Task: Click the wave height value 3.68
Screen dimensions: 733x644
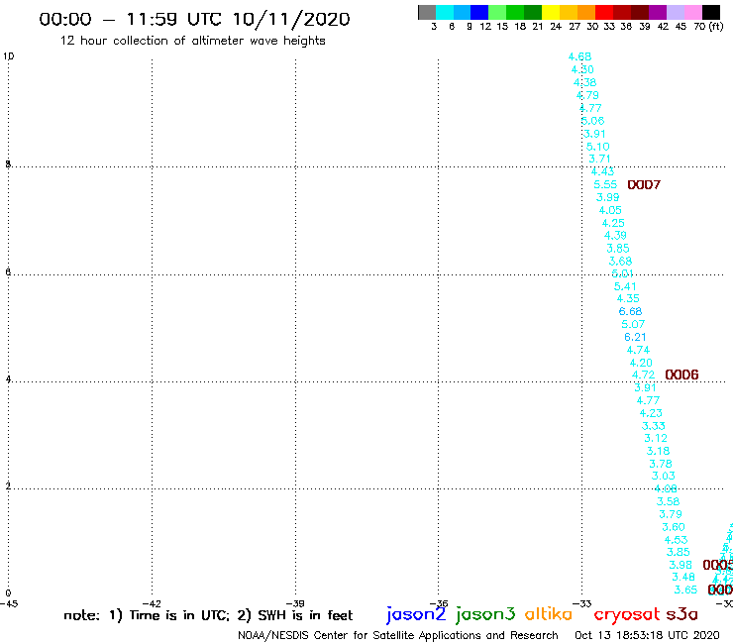Action: click(x=620, y=261)
